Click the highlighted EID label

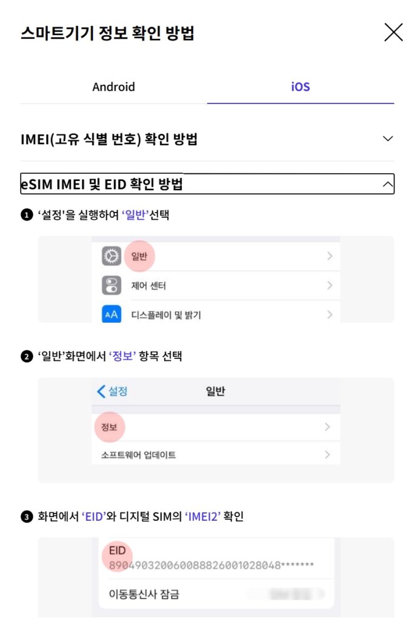[118, 552]
